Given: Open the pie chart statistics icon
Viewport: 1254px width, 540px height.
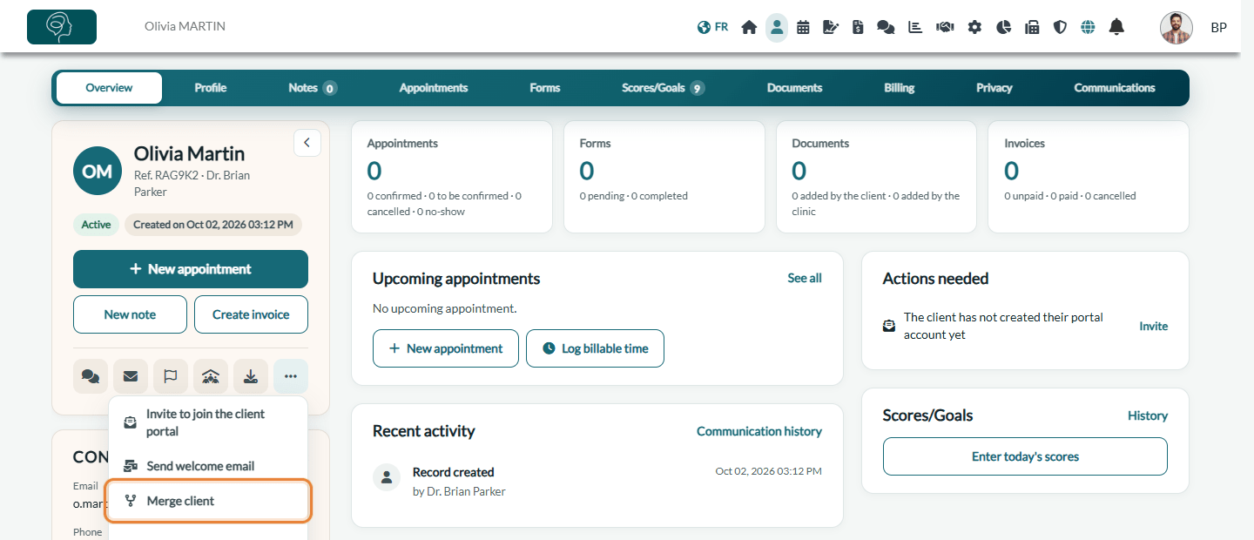Looking at the screenshot, I should coord(1003,27).
